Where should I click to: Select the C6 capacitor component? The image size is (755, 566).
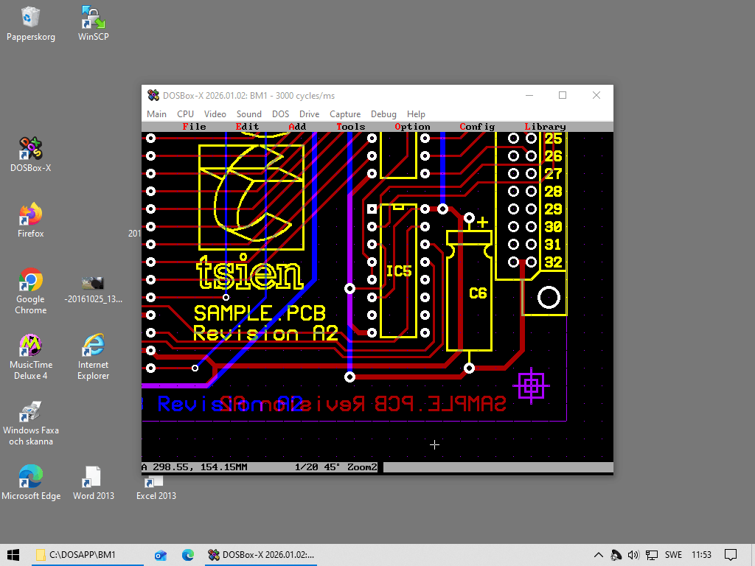pyautogui.click(x=478, y=293)
